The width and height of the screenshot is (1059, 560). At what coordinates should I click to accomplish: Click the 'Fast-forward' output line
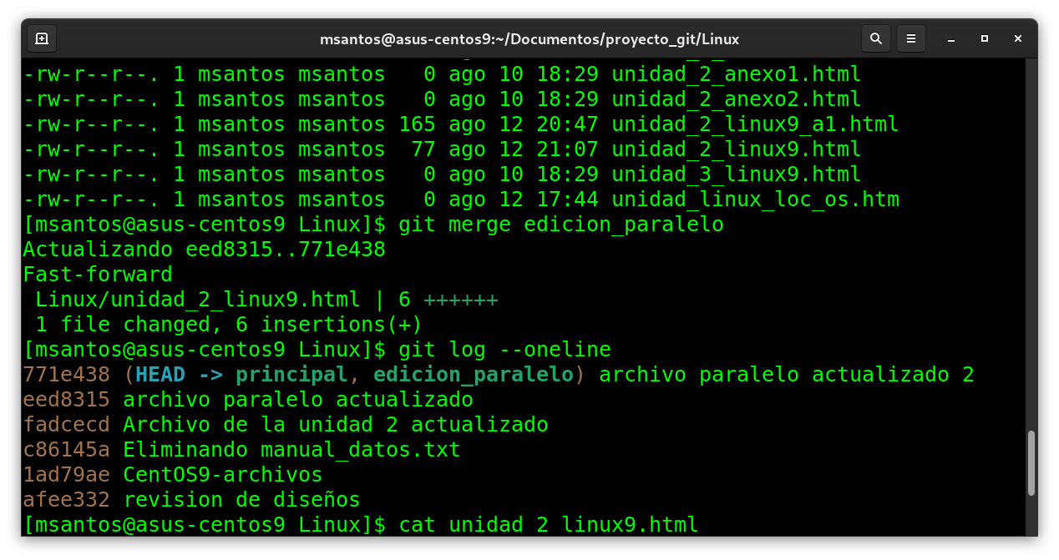point(98,275)
